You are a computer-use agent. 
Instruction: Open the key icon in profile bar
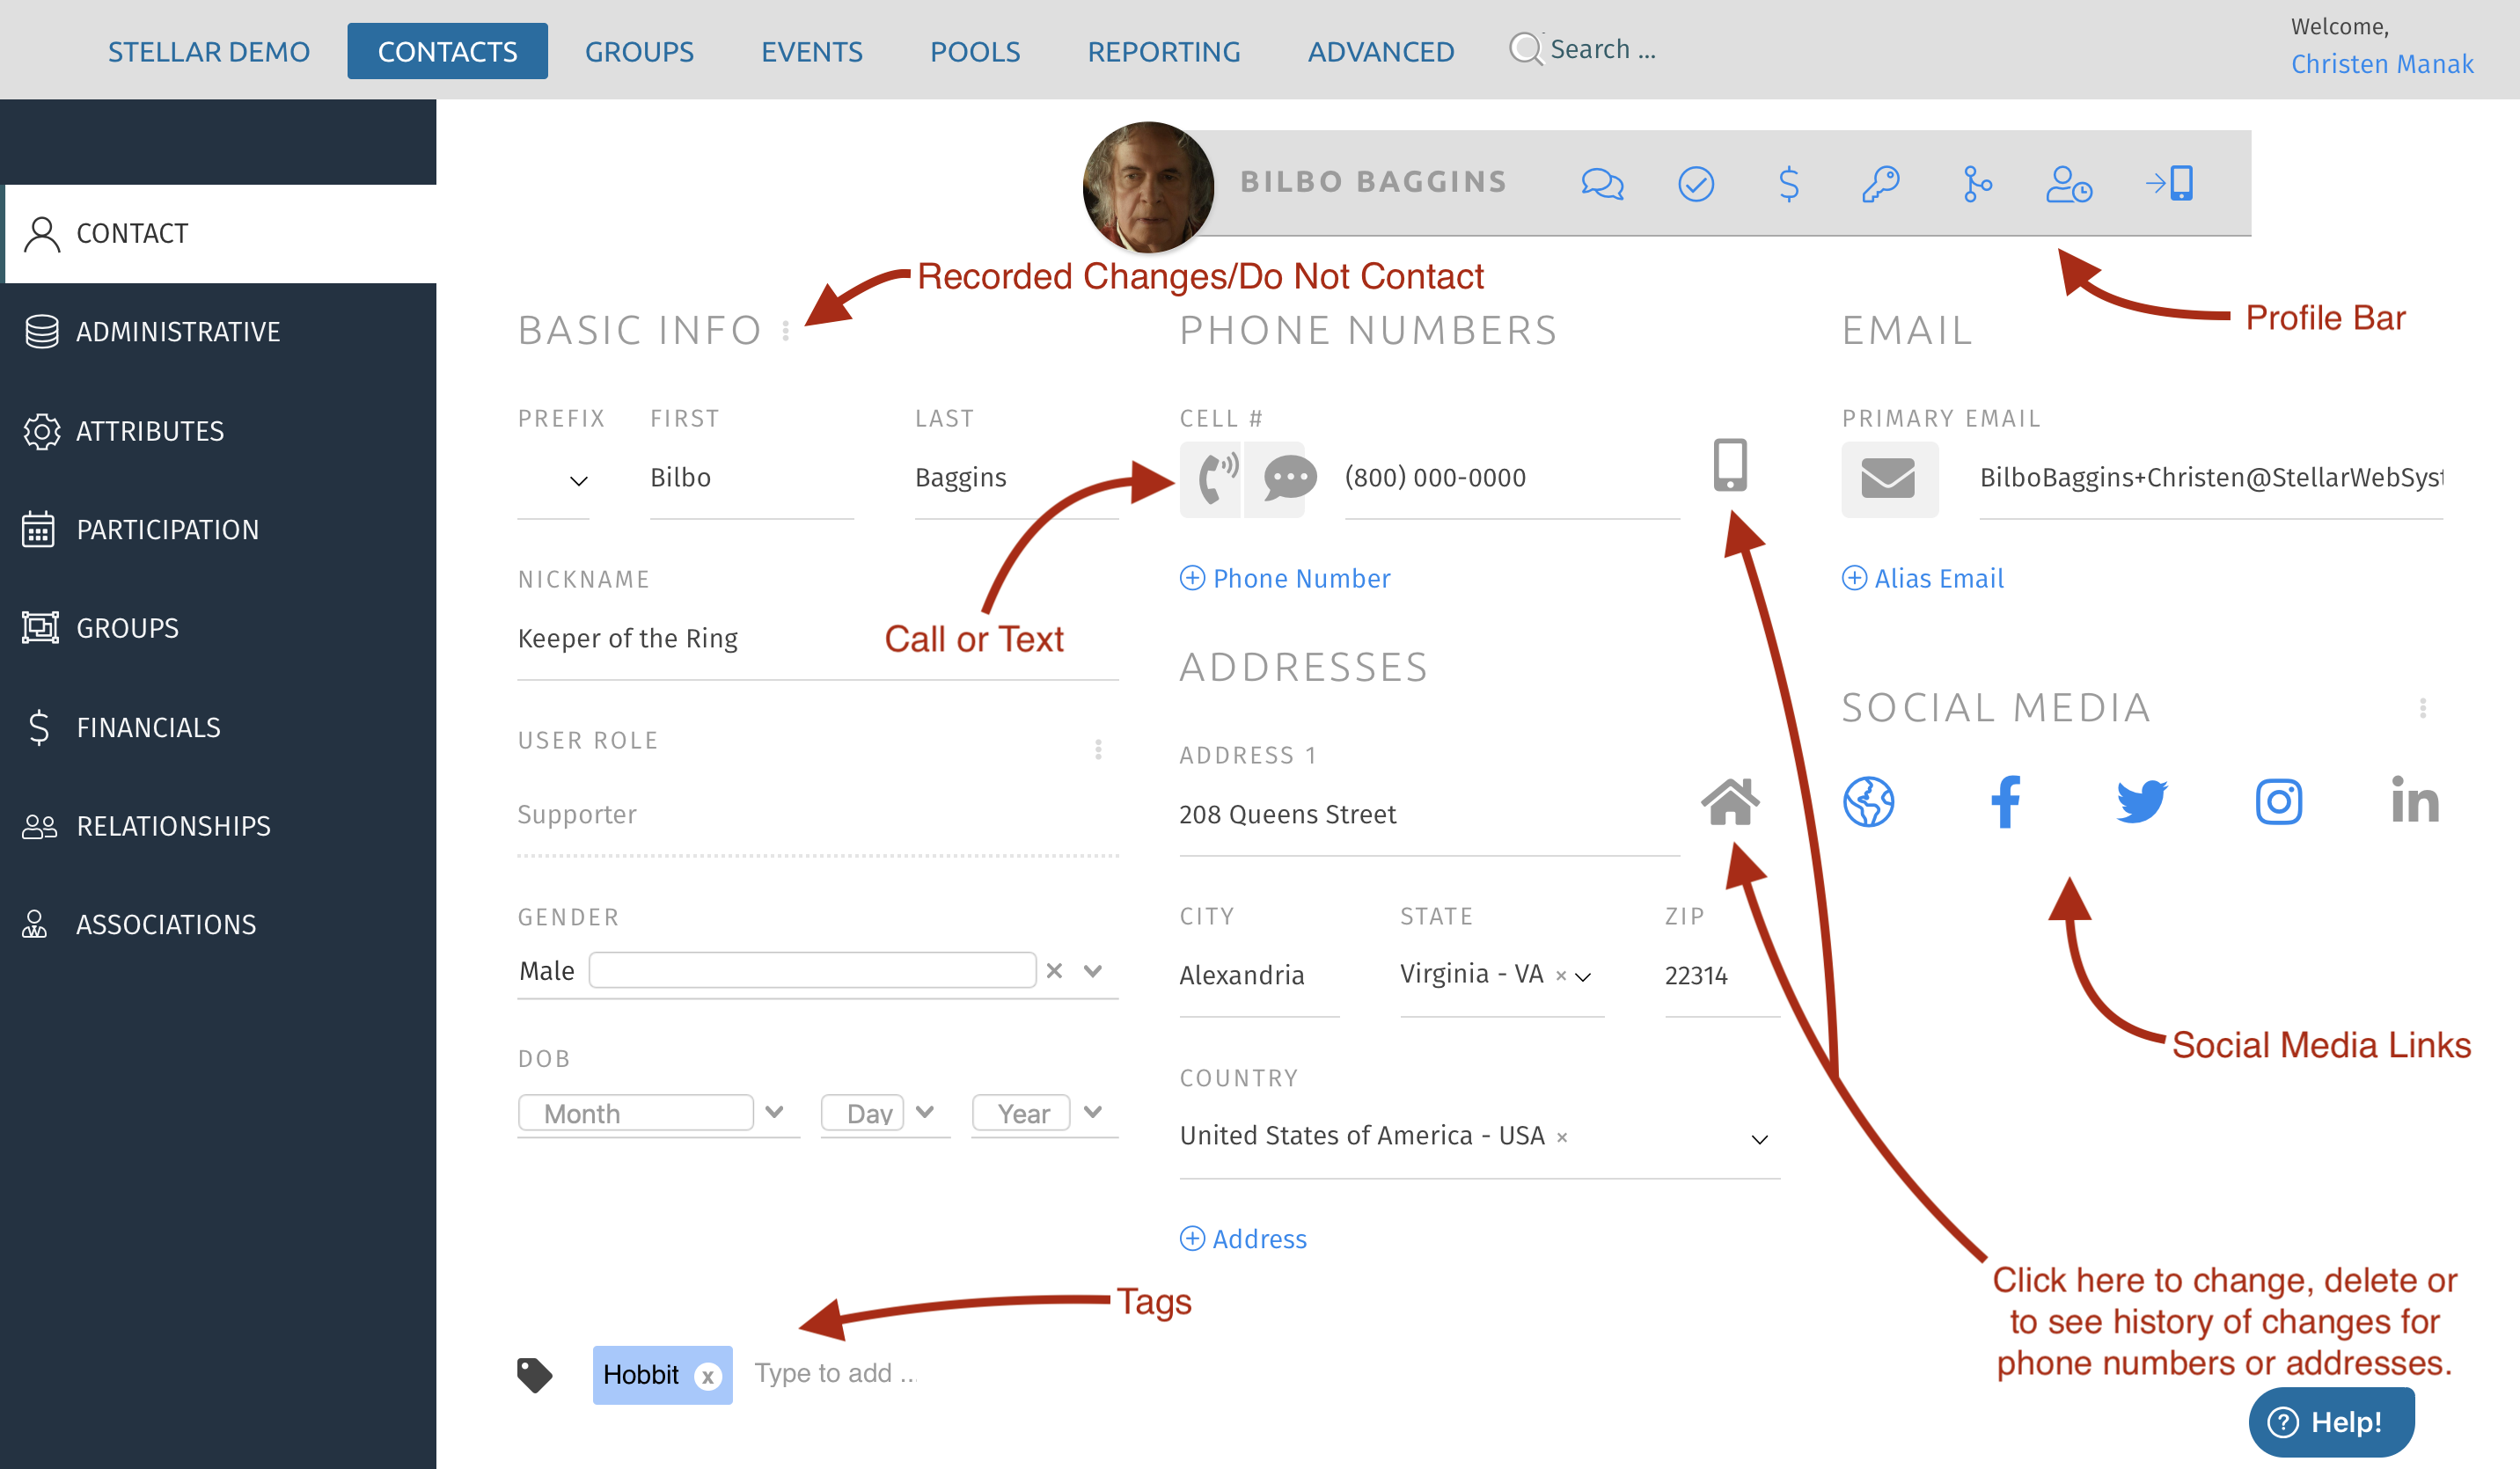(x=1881, y=184)
